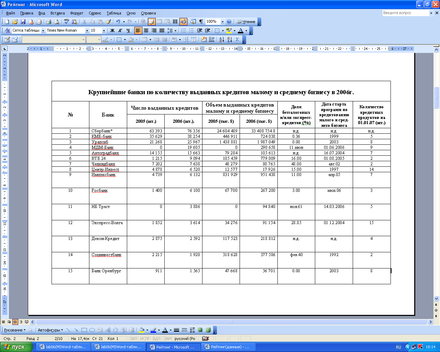Click the Numbered List icon
The height and width of the screenshot is (352, 440).
click(184, 31)
